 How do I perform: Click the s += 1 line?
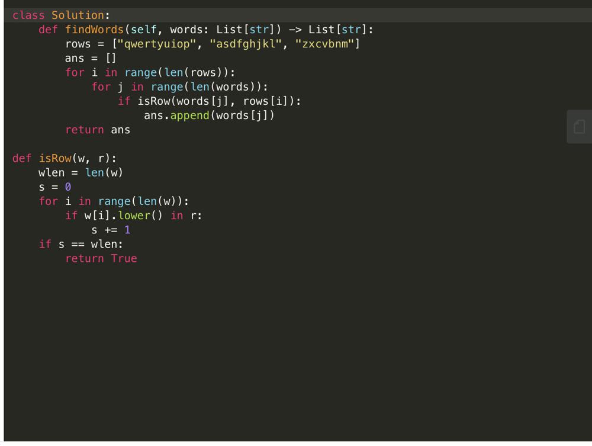111,230
